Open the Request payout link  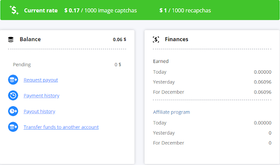(41, 80)
